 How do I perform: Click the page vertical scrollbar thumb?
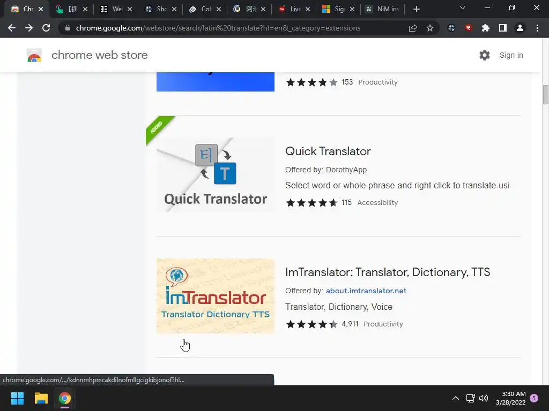pos(545,94)
